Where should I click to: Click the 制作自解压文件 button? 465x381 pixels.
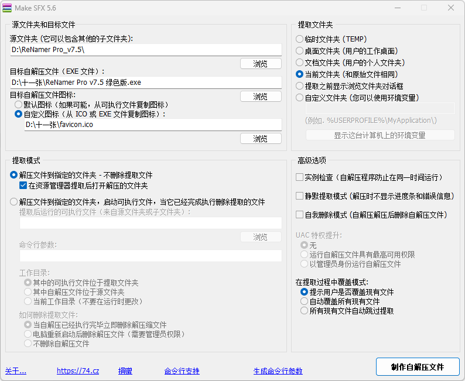[x=418, y=367]
